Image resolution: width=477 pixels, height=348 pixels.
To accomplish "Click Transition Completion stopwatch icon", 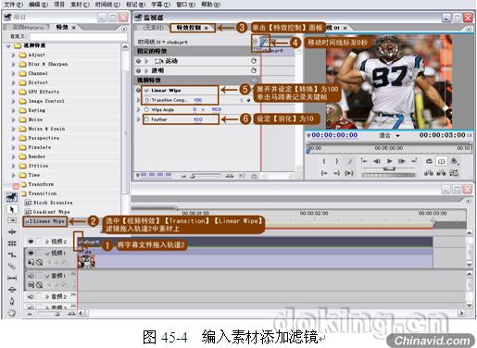I will tap(147, 100).
